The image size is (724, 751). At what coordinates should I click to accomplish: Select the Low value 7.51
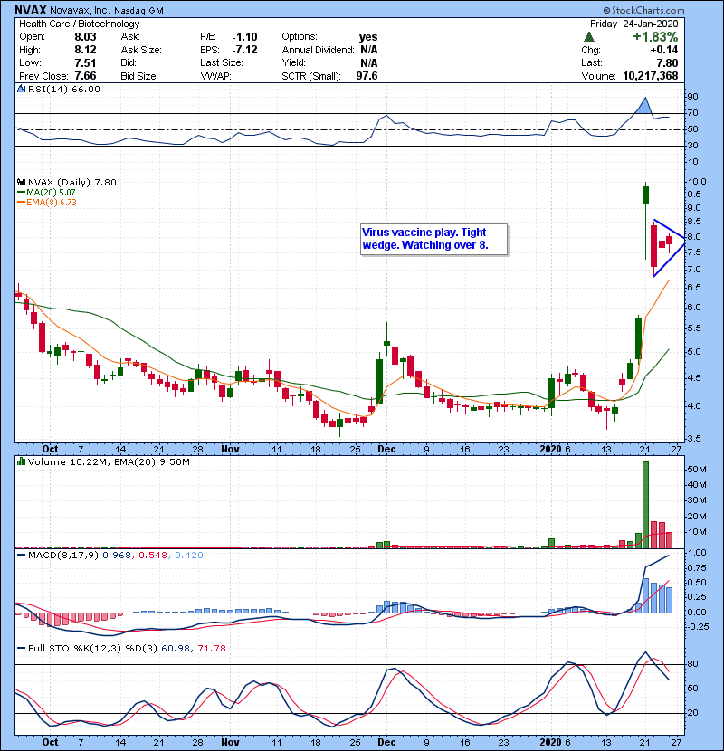point(85,62)
